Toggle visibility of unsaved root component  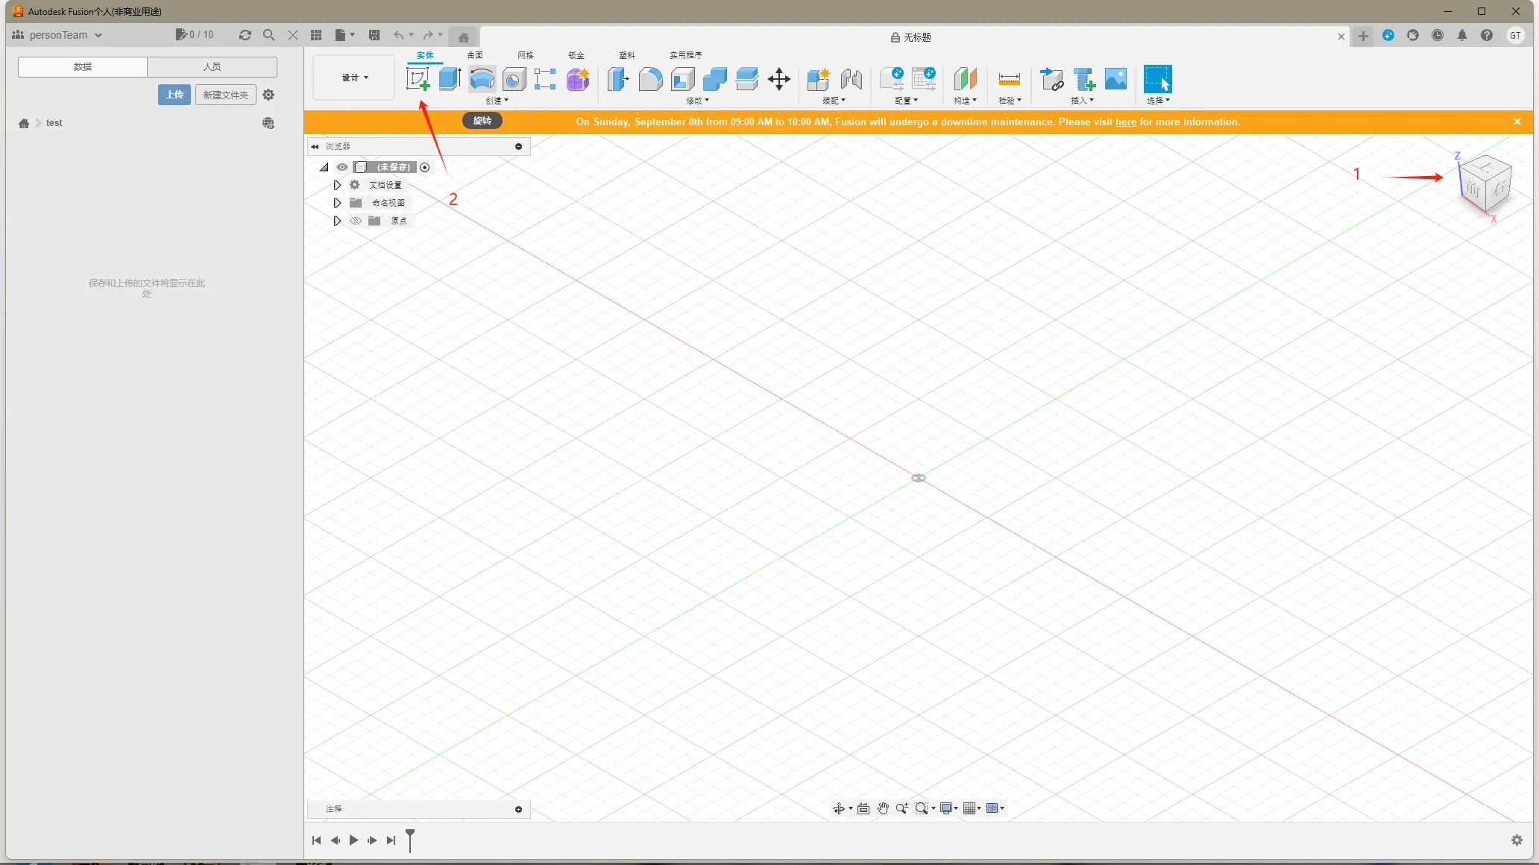(x=342, y=167)
